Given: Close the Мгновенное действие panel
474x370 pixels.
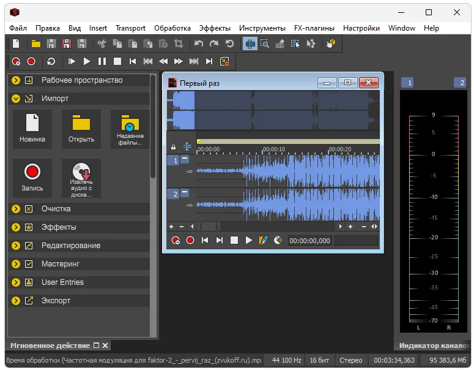Looking at the screenshot, I should pyautogui.click(x=105, y=345).
